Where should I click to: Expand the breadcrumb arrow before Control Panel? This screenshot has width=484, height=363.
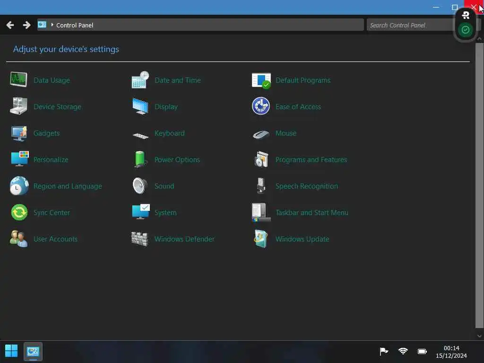pyautogui.click(x=52, y=25)
